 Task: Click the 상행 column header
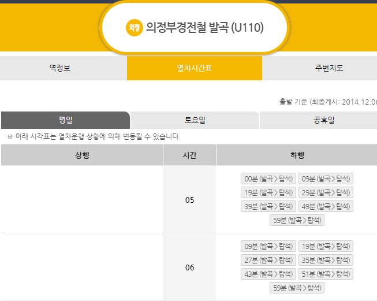pyautogui.click(x=82, y=155)
